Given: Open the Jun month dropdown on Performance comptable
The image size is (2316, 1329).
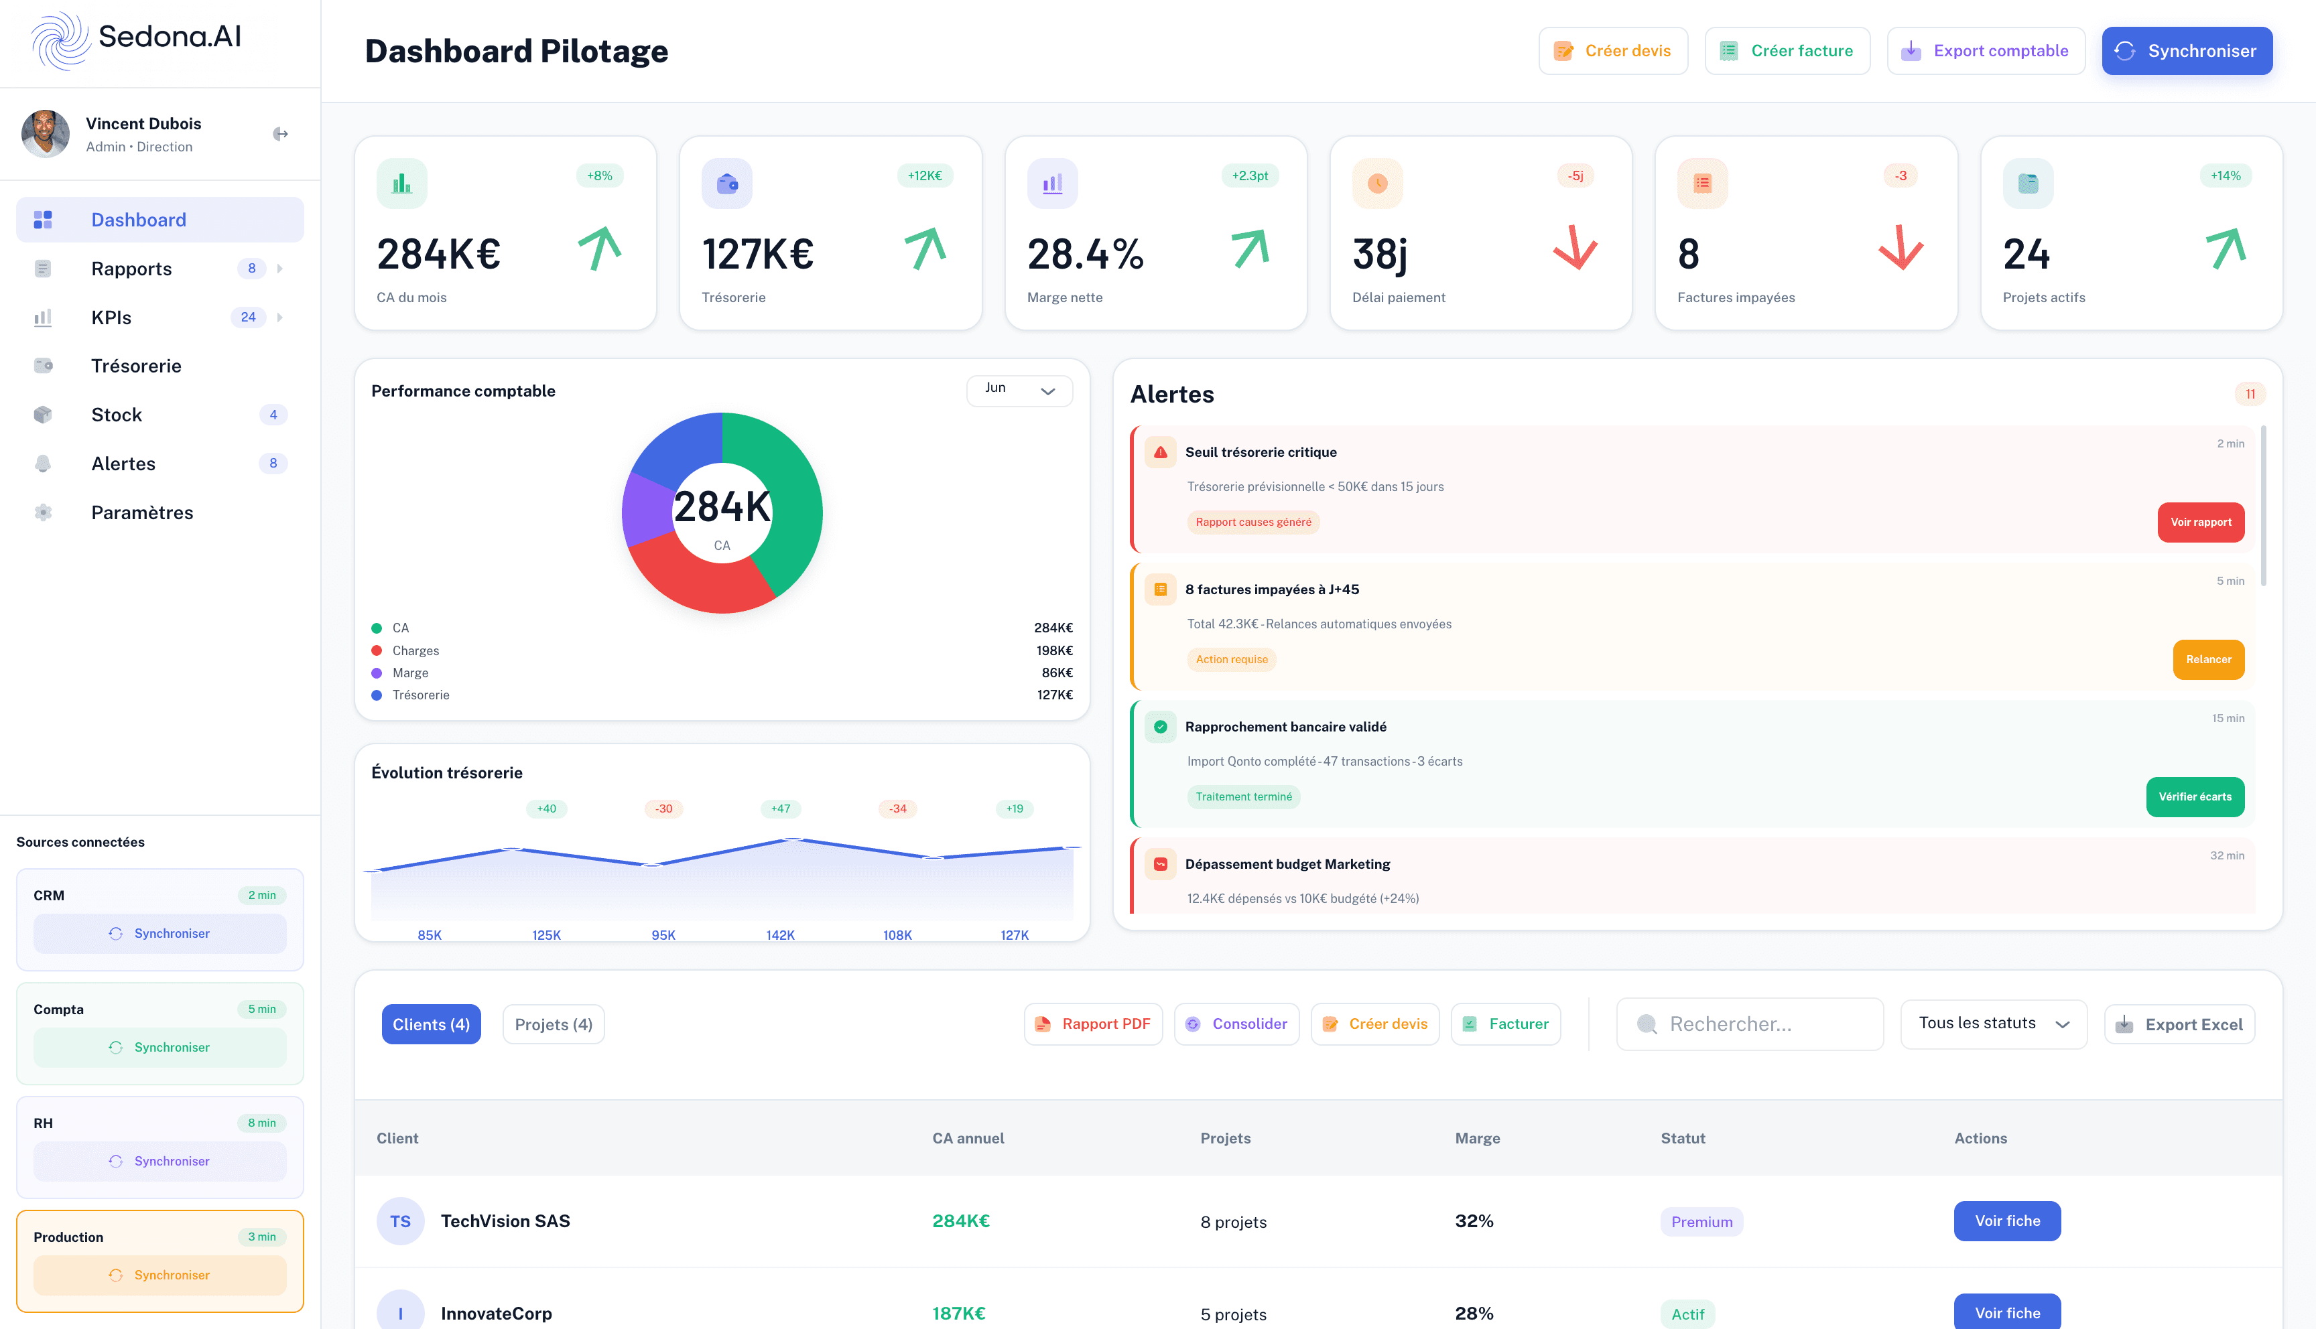Looking at the screenshot, I should (1019, 390).
